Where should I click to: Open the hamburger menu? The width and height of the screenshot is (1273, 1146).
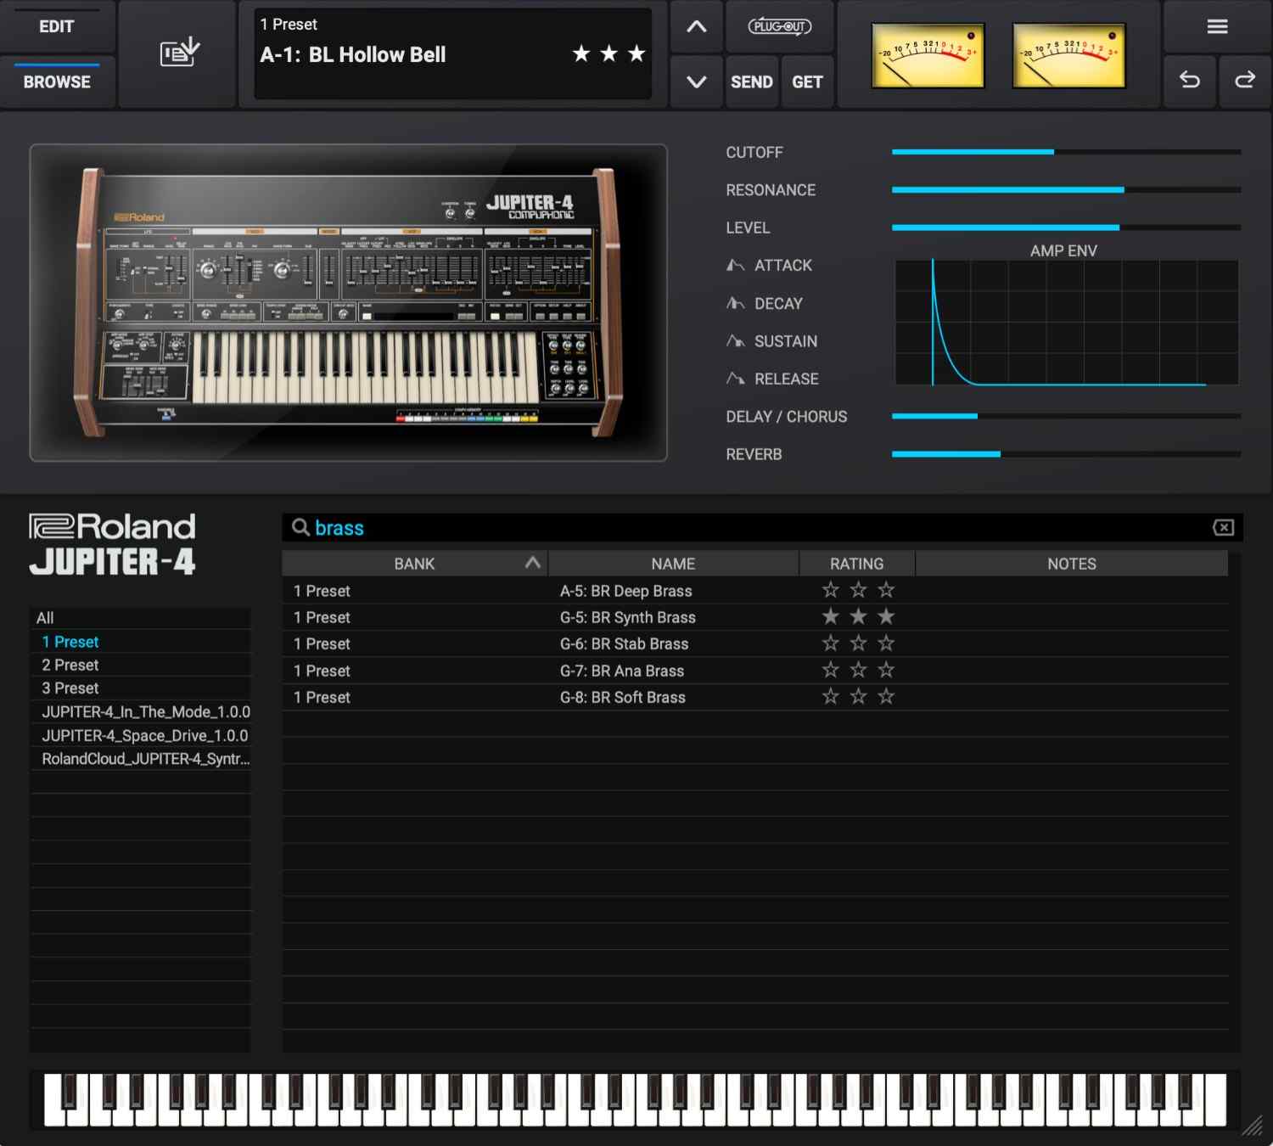[x=1217, y=27]
